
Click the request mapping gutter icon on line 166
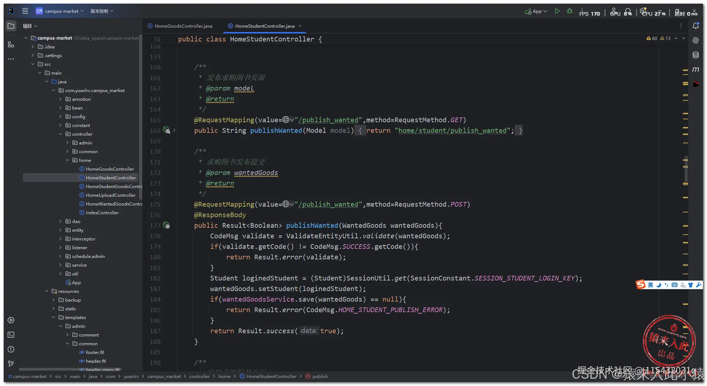pyautogui.click(x=166, y=130)
